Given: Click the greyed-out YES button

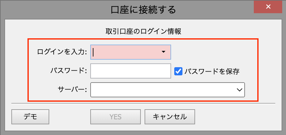Looking at the screenshot, I should [116, 117].
